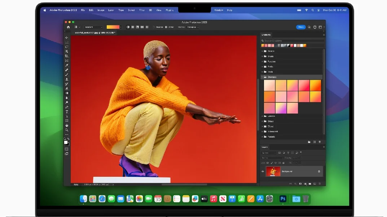Toggle layer filtering switch in Layers panel

(301, 153)
